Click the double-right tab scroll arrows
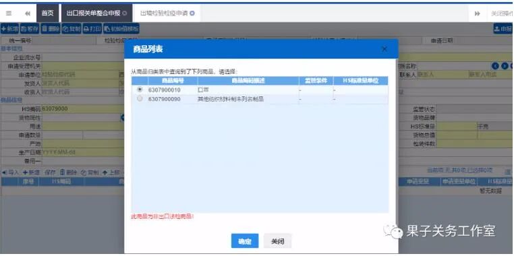 [478, 13]
